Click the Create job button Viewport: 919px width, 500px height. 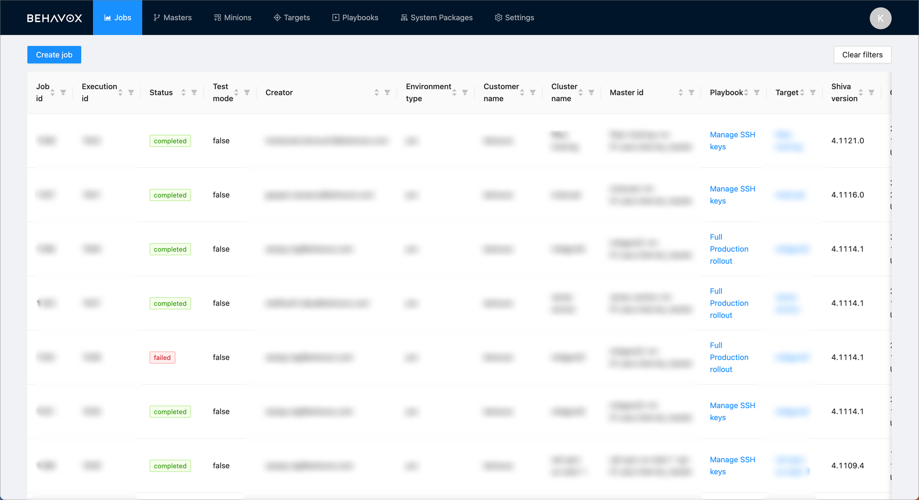(x=54, y=55)
